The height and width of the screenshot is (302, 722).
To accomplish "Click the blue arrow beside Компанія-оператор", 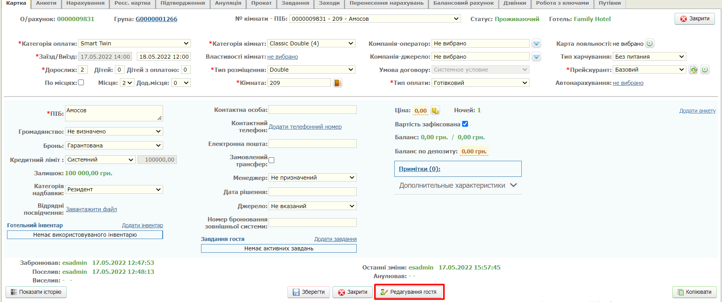I will coord(536,44).
